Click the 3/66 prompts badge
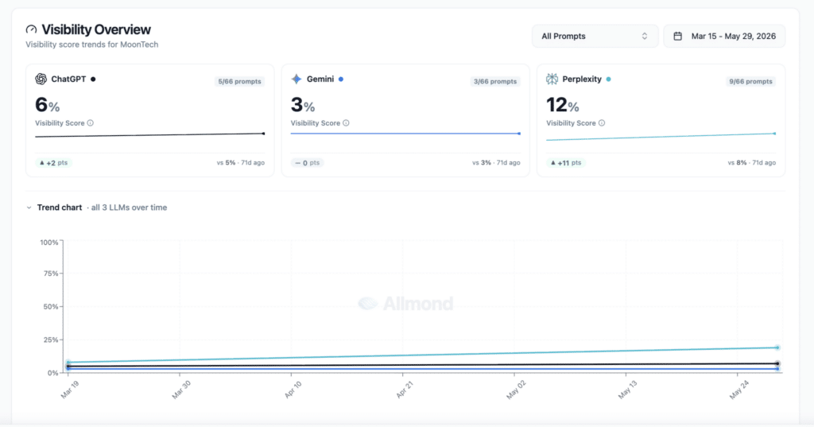Image resolution: width=814 pixels, height=427 pixels. point(494,82)
